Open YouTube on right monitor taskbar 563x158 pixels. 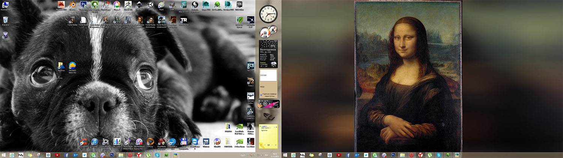coord(339,155)
